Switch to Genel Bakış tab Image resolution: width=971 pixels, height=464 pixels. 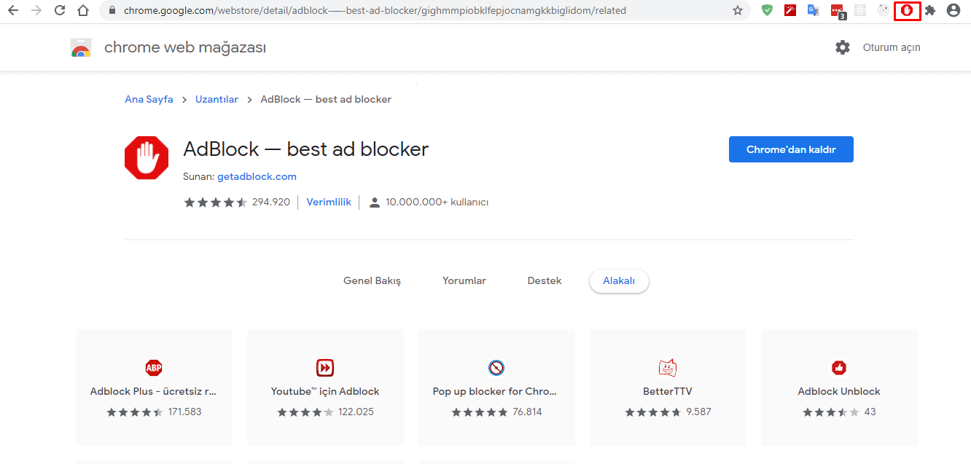372,281
